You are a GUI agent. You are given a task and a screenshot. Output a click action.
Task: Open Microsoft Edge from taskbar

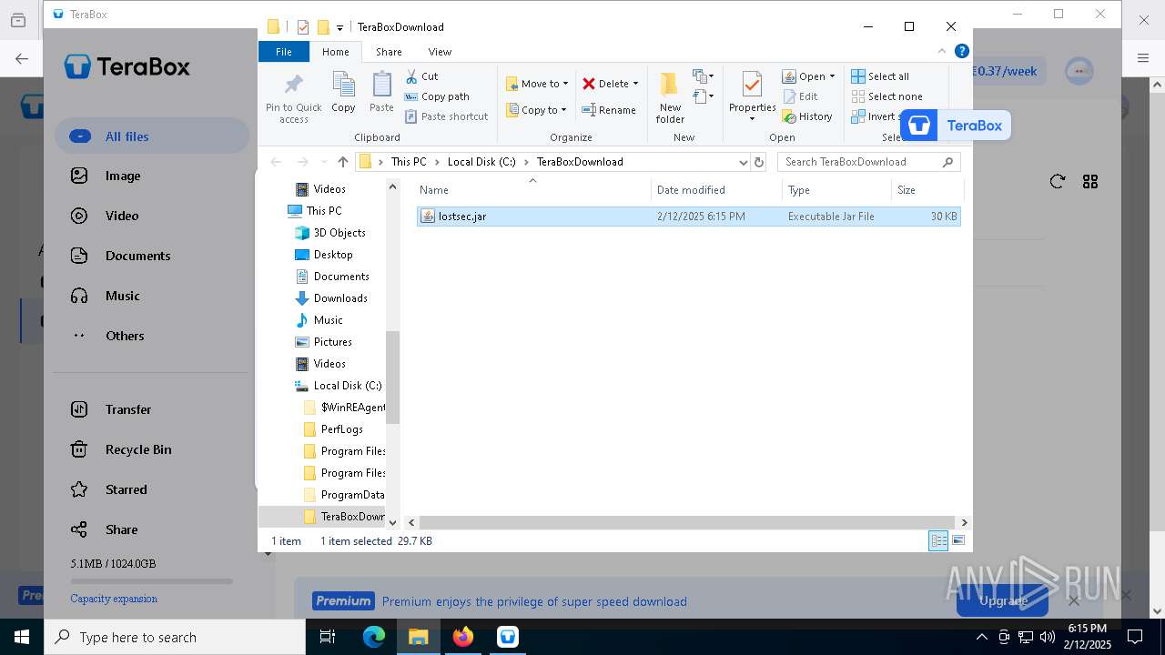374,637
